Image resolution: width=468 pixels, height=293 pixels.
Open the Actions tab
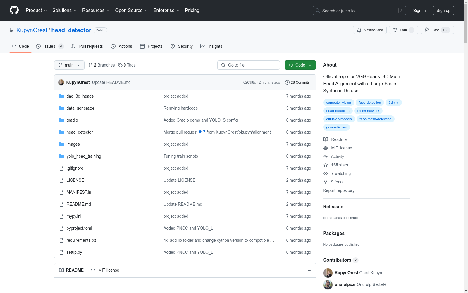122,46
